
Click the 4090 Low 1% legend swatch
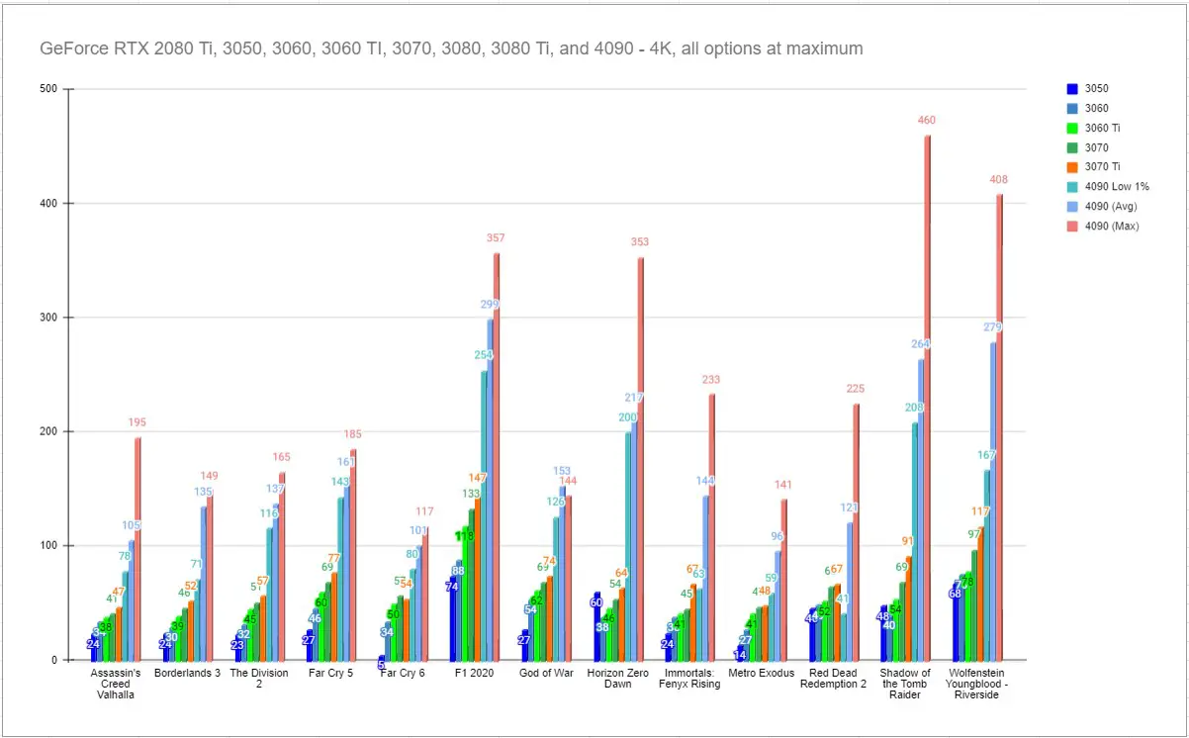pyautogui.click(x=1072, y=187)
